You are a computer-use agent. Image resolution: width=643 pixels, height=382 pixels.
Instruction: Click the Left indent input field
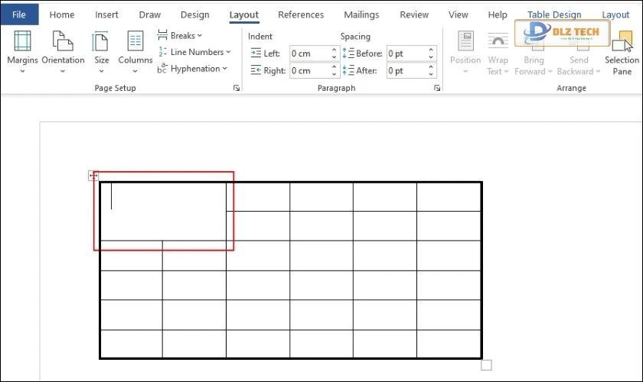(308, 53)
